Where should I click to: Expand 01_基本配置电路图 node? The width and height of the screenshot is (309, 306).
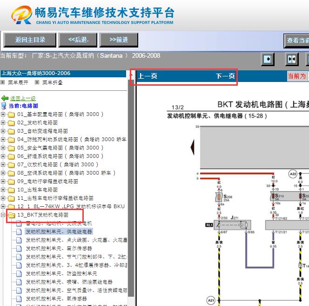[3, 114]
